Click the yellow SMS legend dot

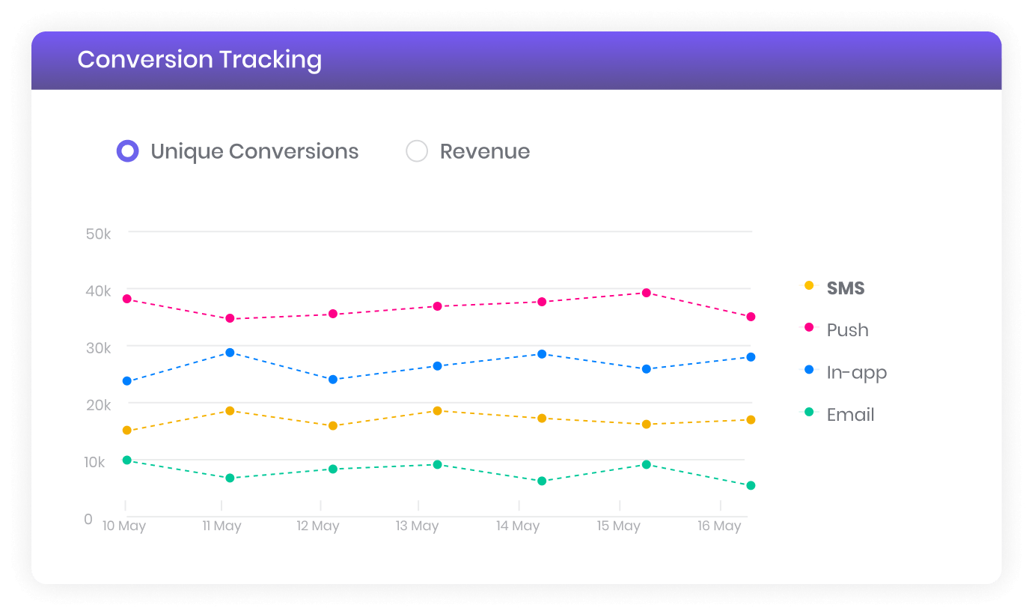(809, 285)
